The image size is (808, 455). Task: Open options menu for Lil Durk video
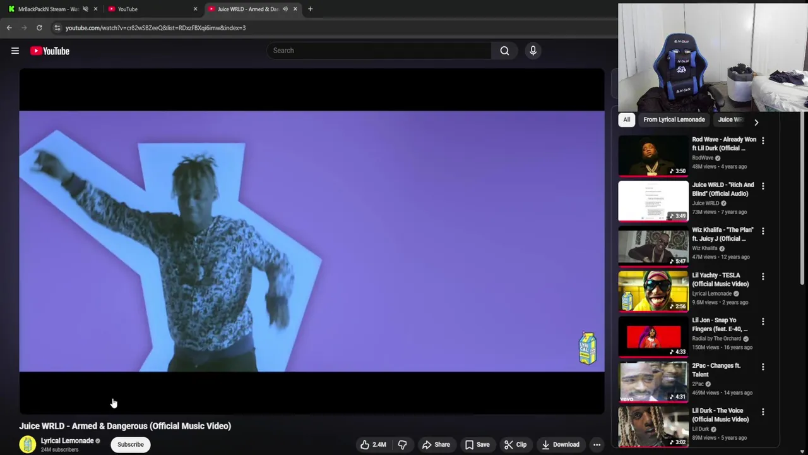(x=763, y=411)
